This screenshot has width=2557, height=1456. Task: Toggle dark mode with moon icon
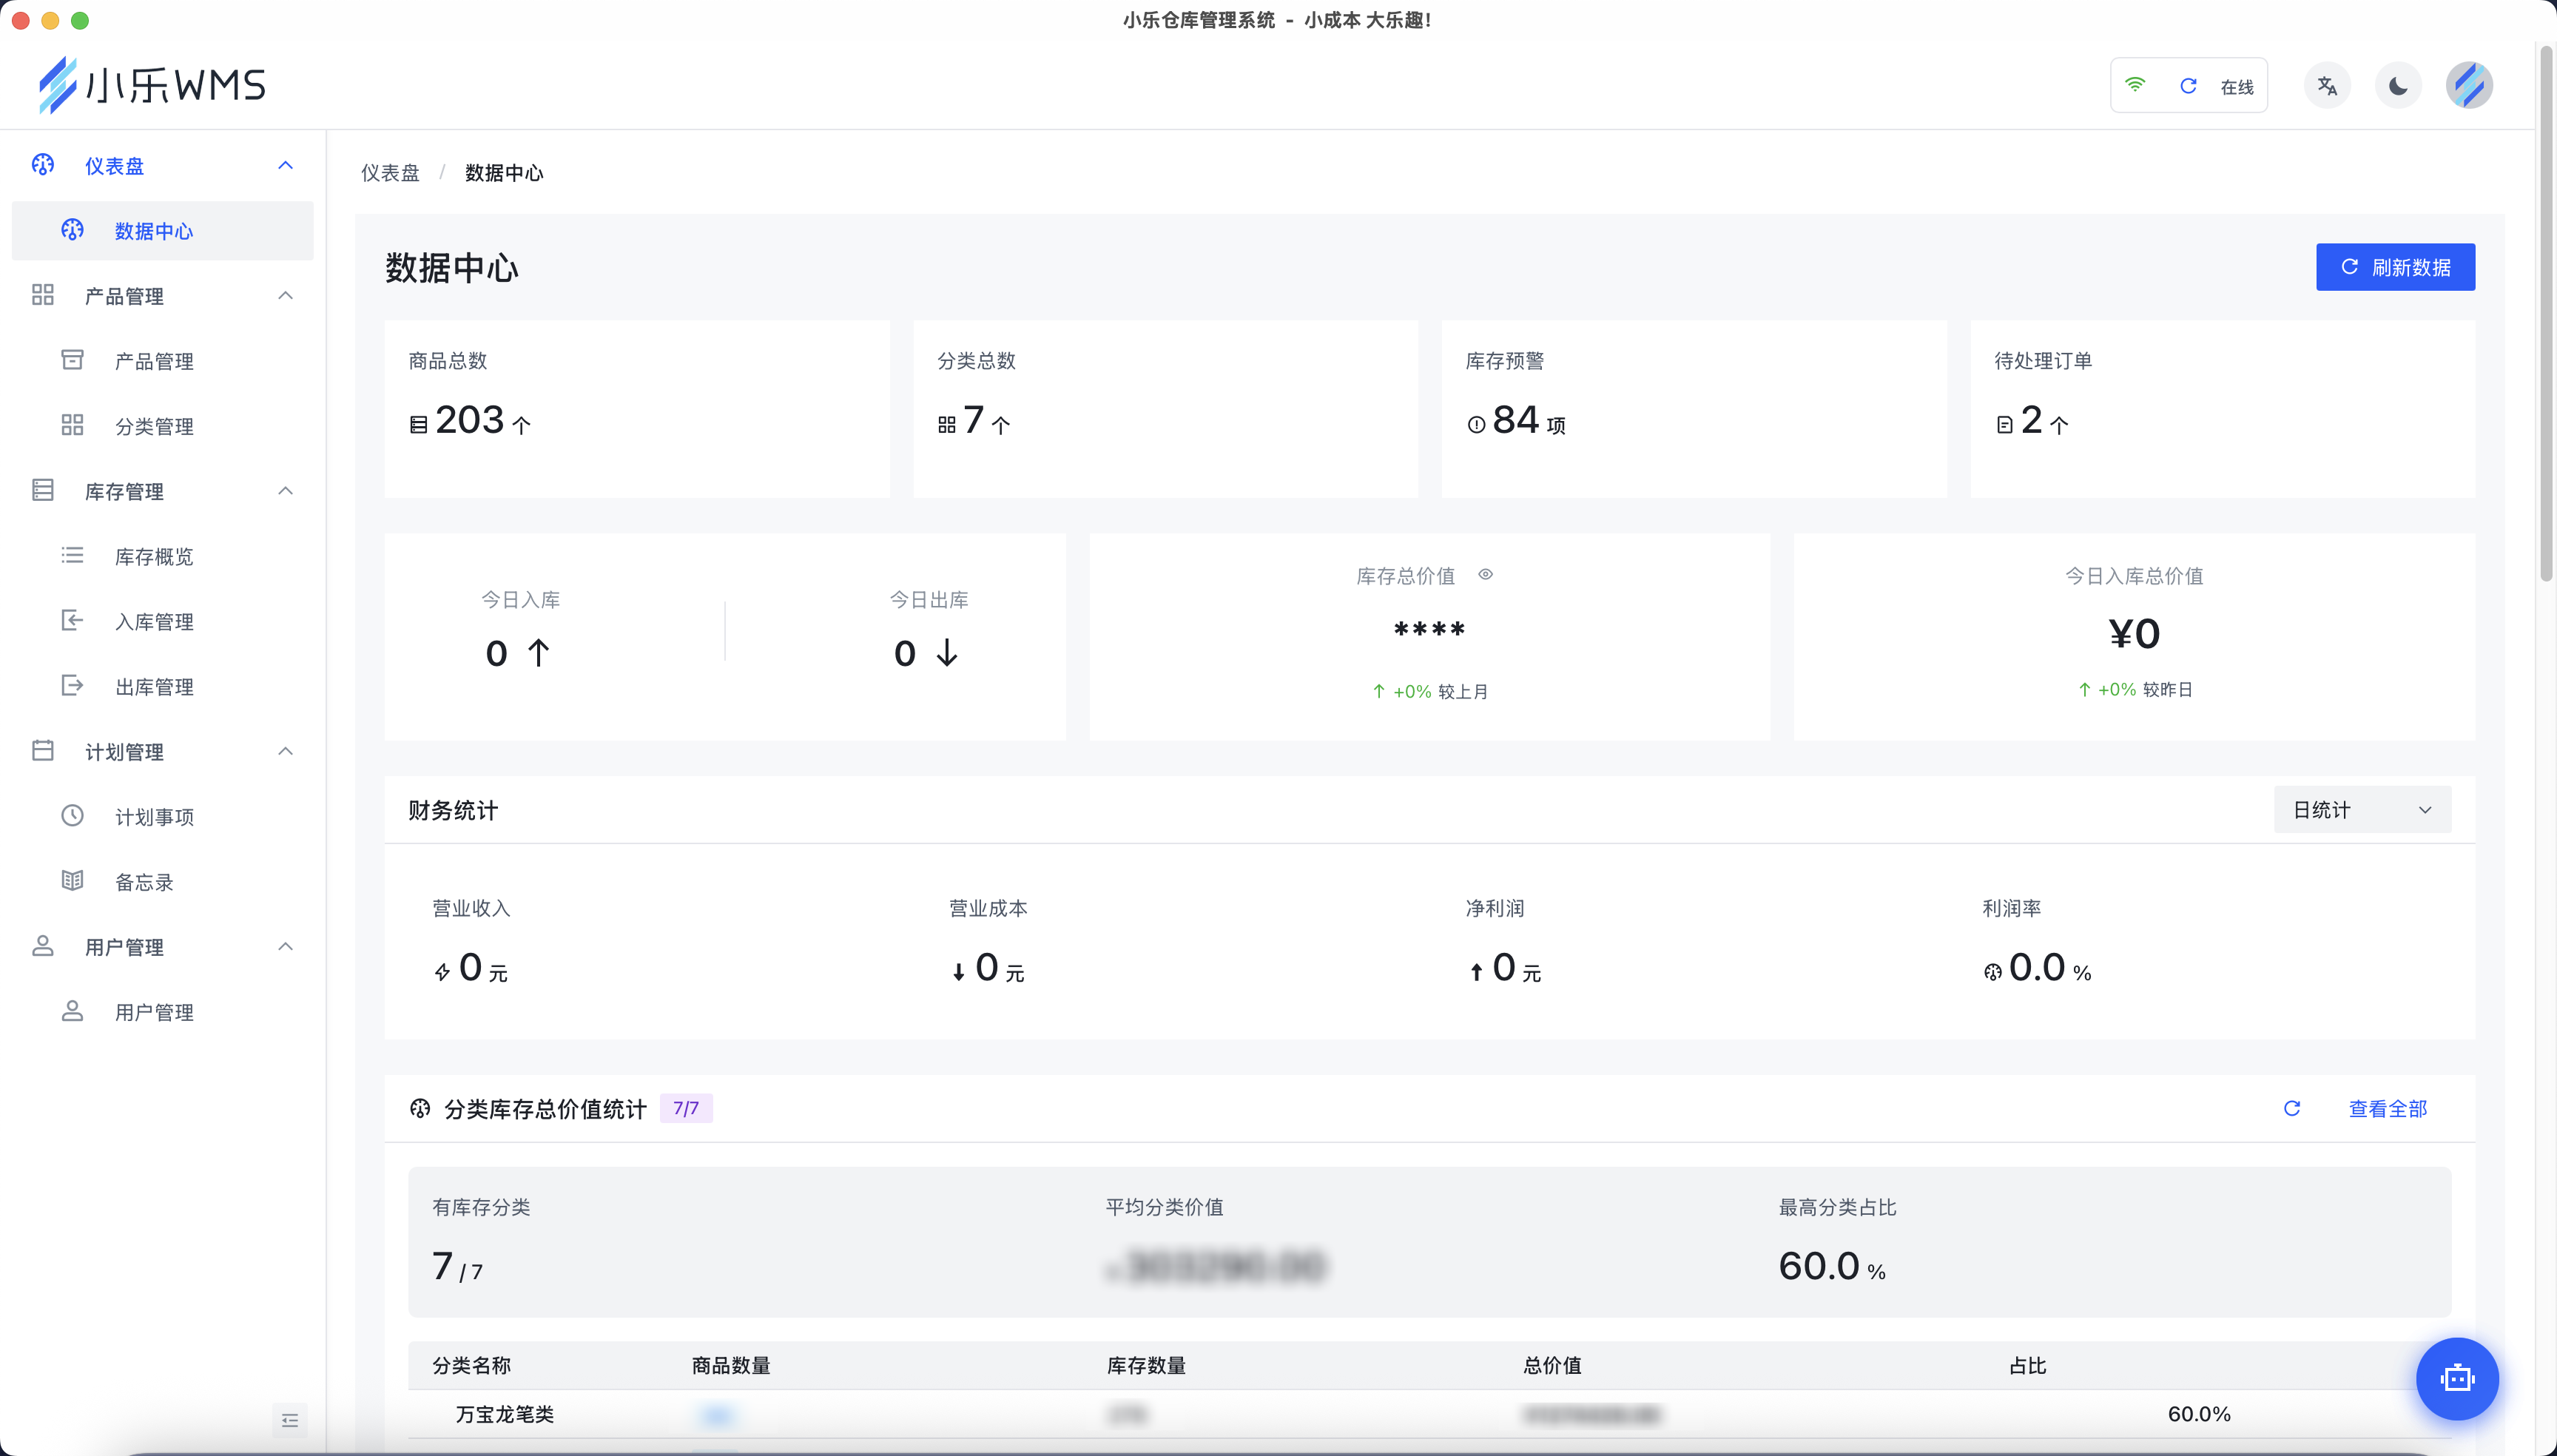point(2398,86)
